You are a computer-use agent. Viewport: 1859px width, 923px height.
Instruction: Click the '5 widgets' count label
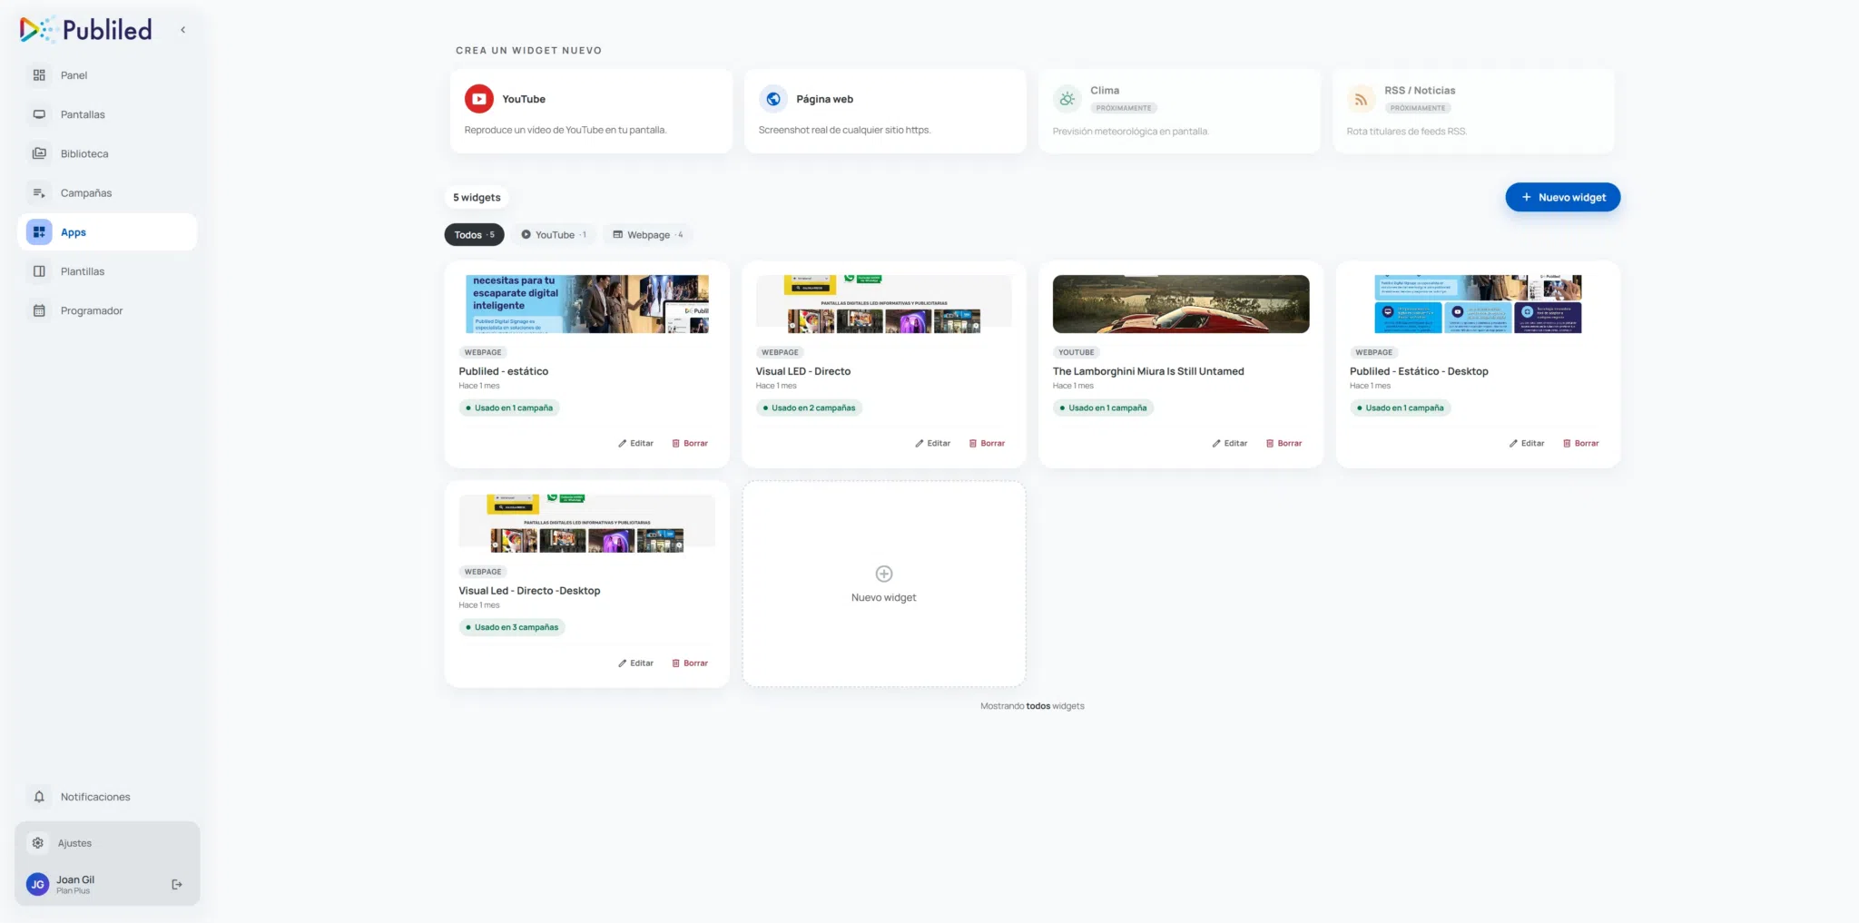[x=477, y=198]
